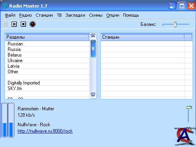Open the Опции menu
Viewport: 196px width, 147px height.
pyautogui.click(x=113, y=15)
